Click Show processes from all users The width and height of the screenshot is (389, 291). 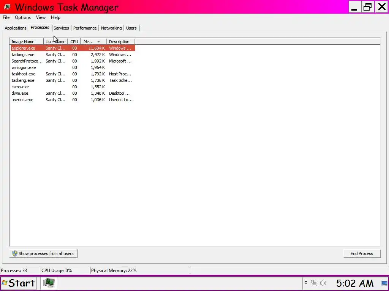tap(43, 253)
